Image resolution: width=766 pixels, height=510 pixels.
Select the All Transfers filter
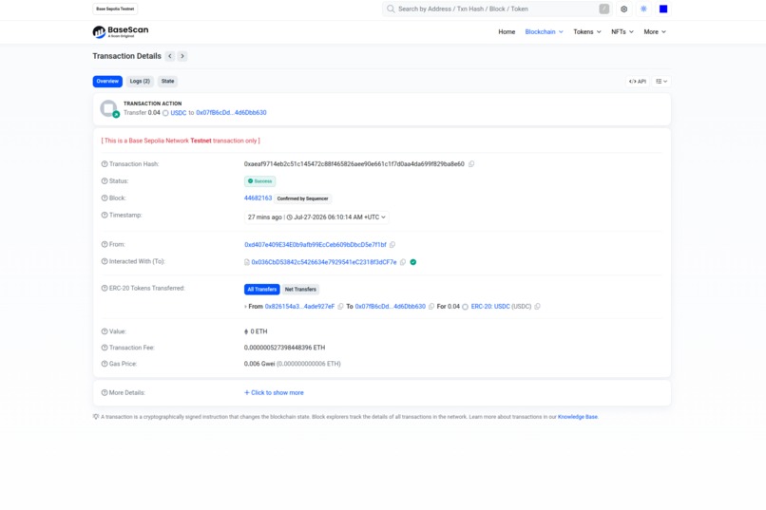click(262, 290)
